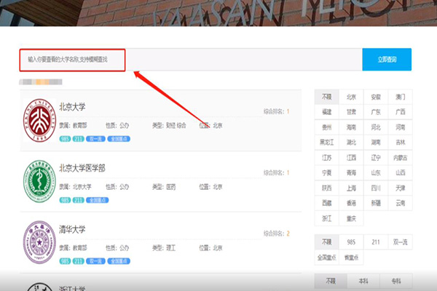This screenshot has height=291, width=437.
Task: Select the 河南 province filter
Action: [x=400, y=127]
